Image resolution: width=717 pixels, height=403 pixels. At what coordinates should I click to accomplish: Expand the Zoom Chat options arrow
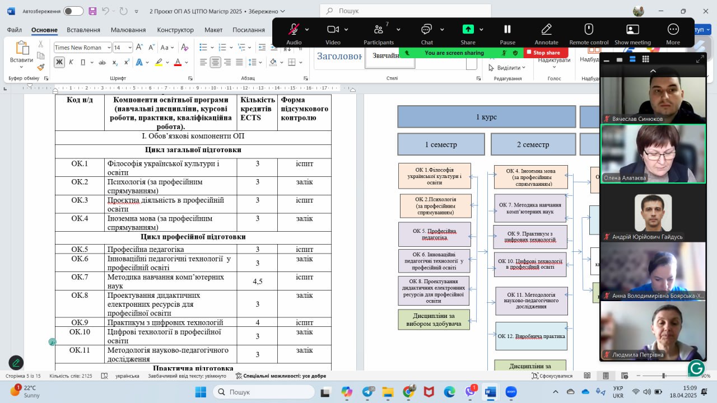pyautogui.click(x=442, y=29)
